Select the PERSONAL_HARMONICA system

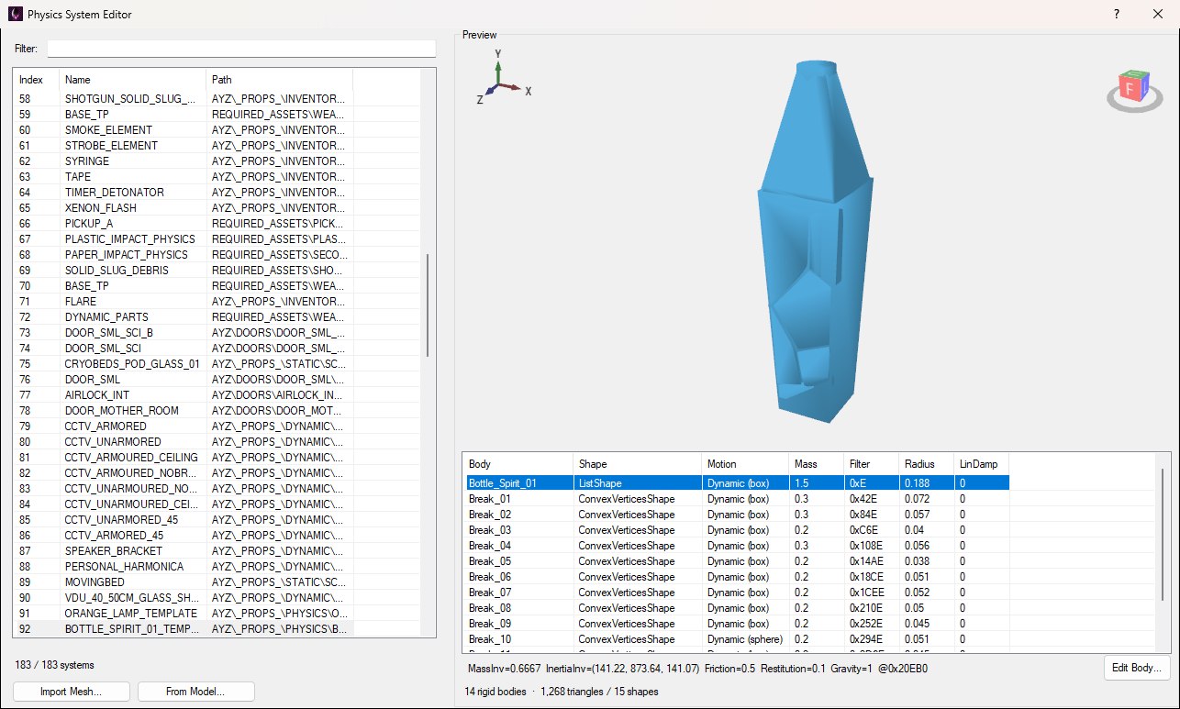pos(184,566)
